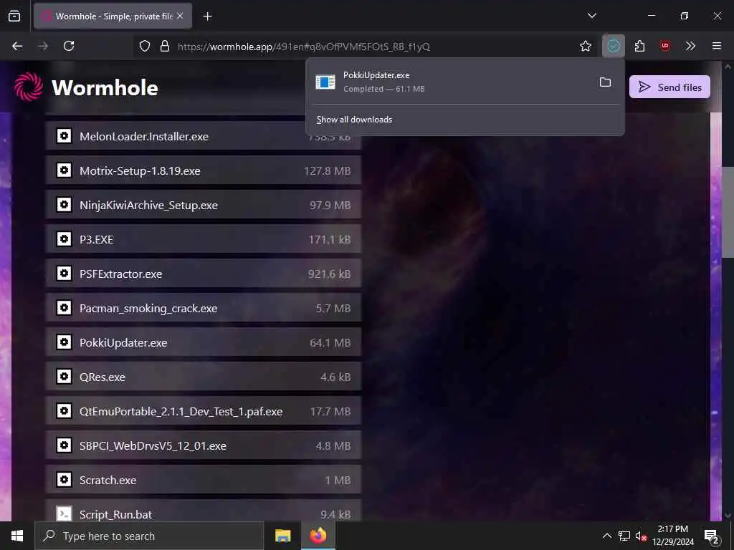Reload the Wormhole page
Image resolution: width=734 pixels, height=550 pixels.
pos(69,46)
